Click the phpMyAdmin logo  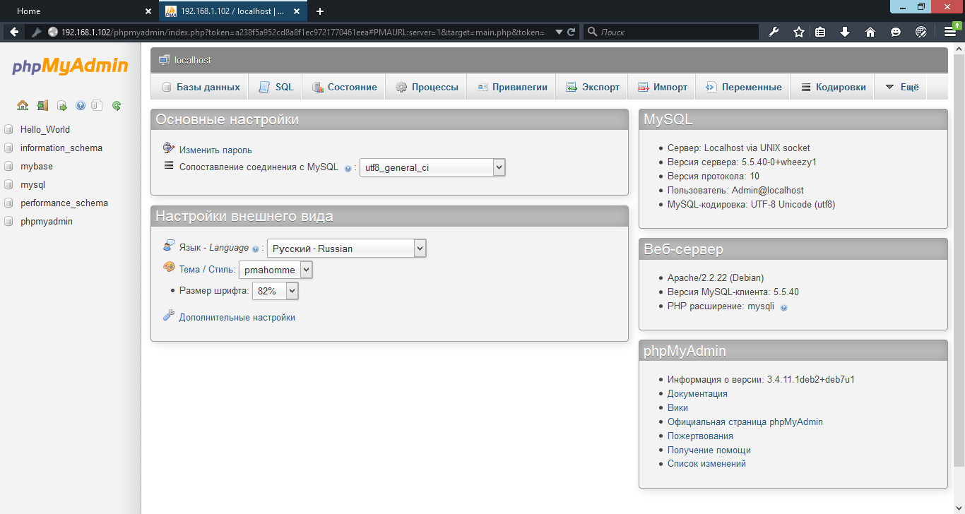pos(70,66)
